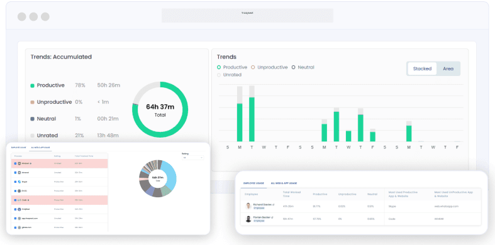Switch Trends chart to Area view

tap(448, 68)
